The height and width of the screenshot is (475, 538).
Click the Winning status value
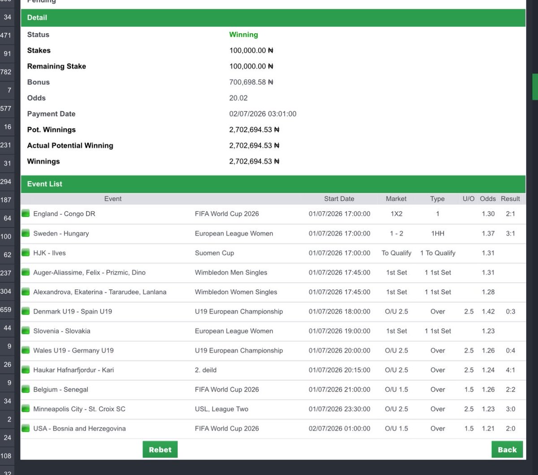coord(243,35)
